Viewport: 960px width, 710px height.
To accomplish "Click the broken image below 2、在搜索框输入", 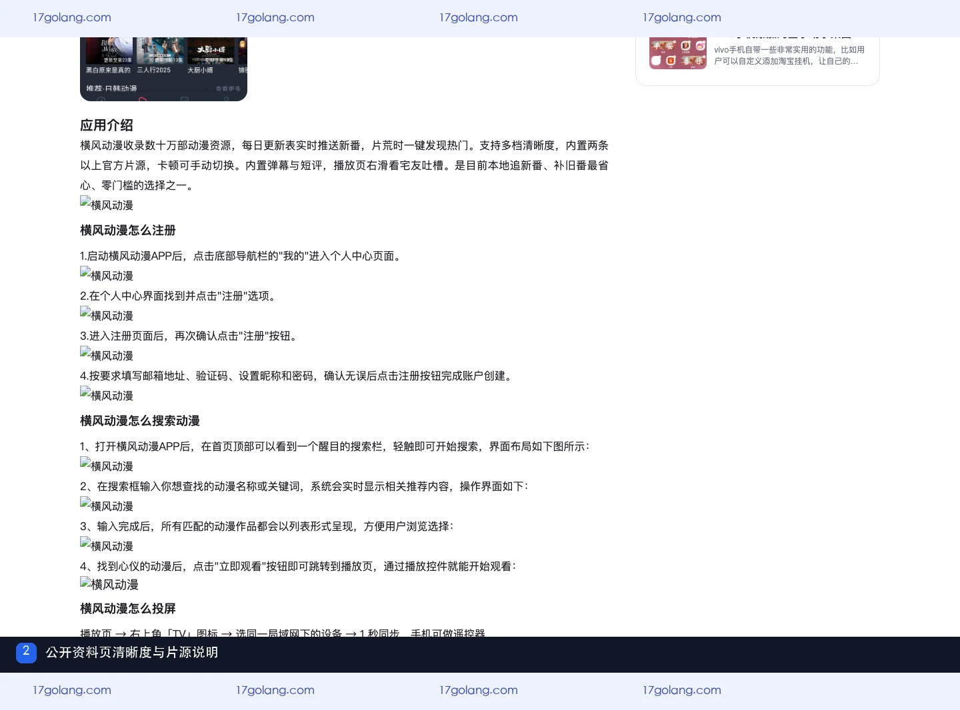I will (107, 505).
